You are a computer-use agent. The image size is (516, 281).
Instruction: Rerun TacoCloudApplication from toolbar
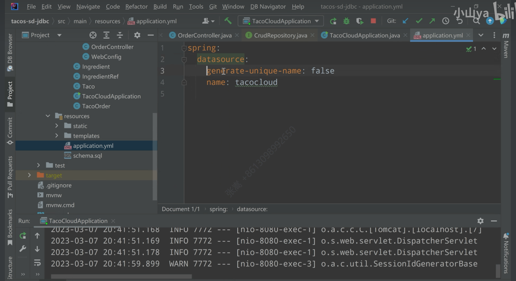(333, 21)
